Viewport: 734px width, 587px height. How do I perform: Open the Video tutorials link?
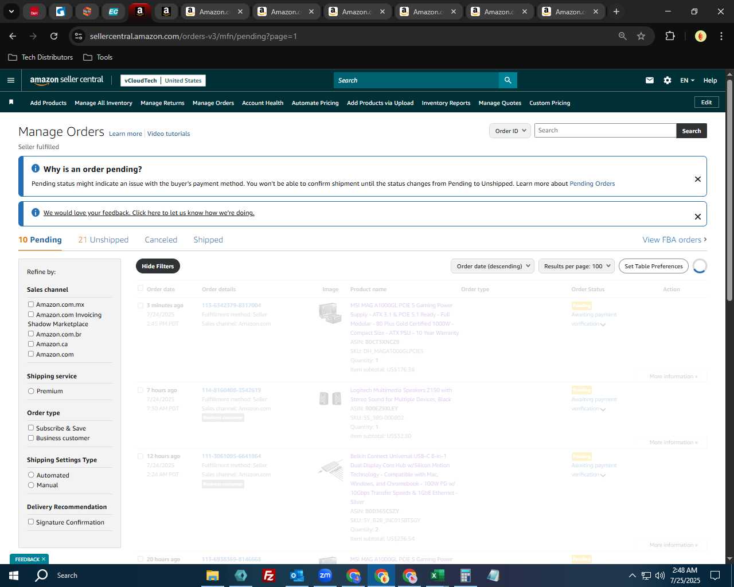(169, 134)
